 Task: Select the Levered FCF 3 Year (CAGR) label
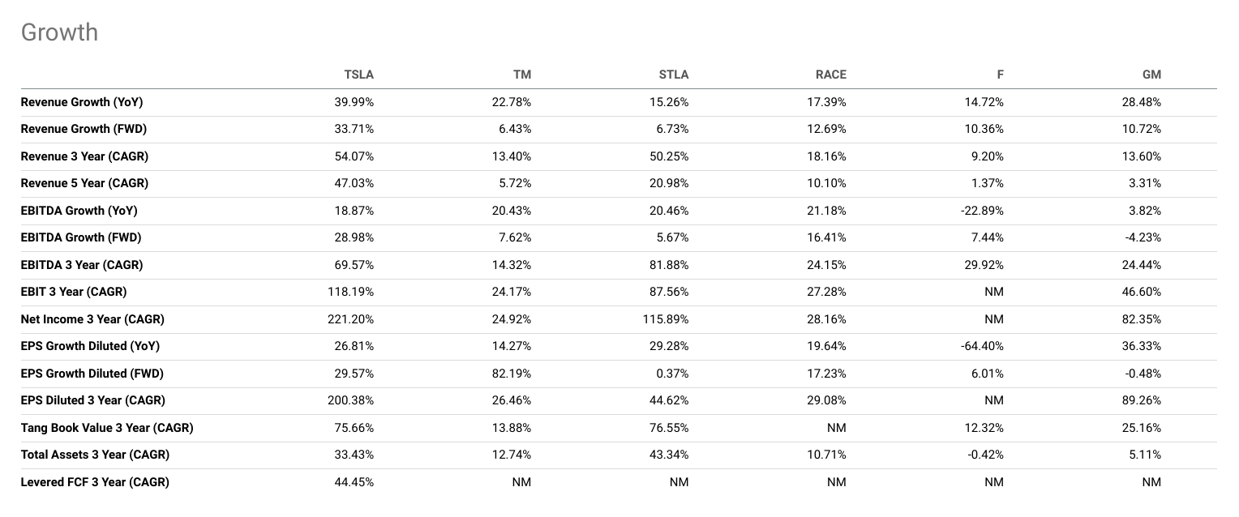(95, 482)
